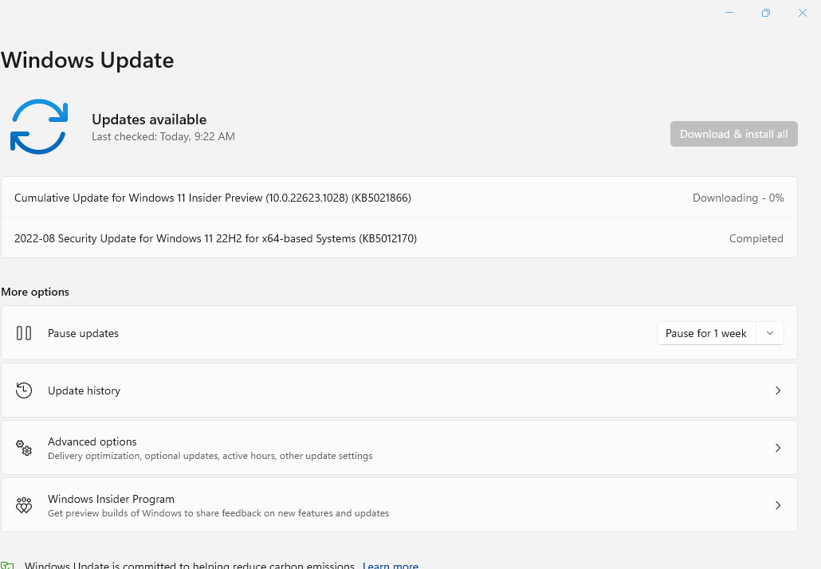Open the pause duration dropdown arrow
This screenshot has width=821, height=569.
[770, 333]
